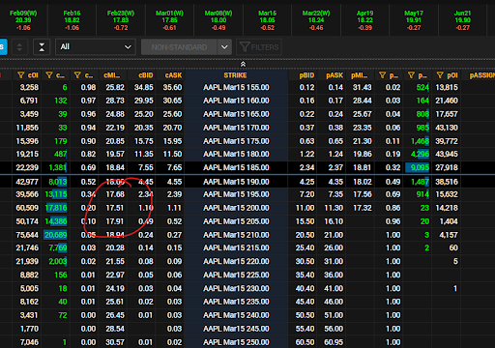Click the call volume column filter icon

(x=49, y=75)
